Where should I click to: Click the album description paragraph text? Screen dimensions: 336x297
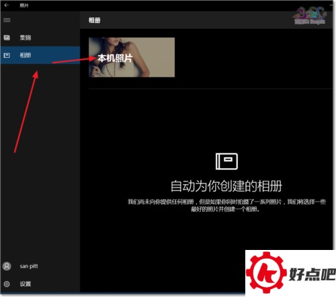click(226, 206)
